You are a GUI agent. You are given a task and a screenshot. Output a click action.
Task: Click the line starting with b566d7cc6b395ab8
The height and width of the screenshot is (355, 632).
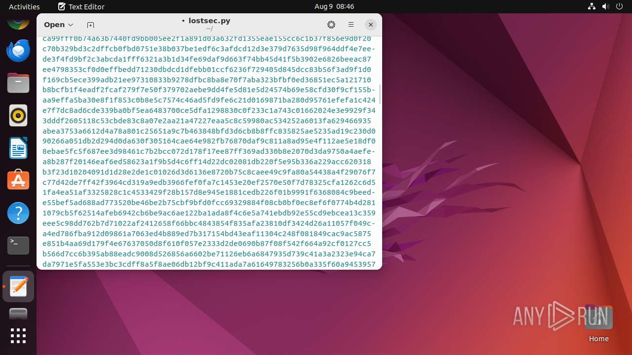tap(209, 254)
